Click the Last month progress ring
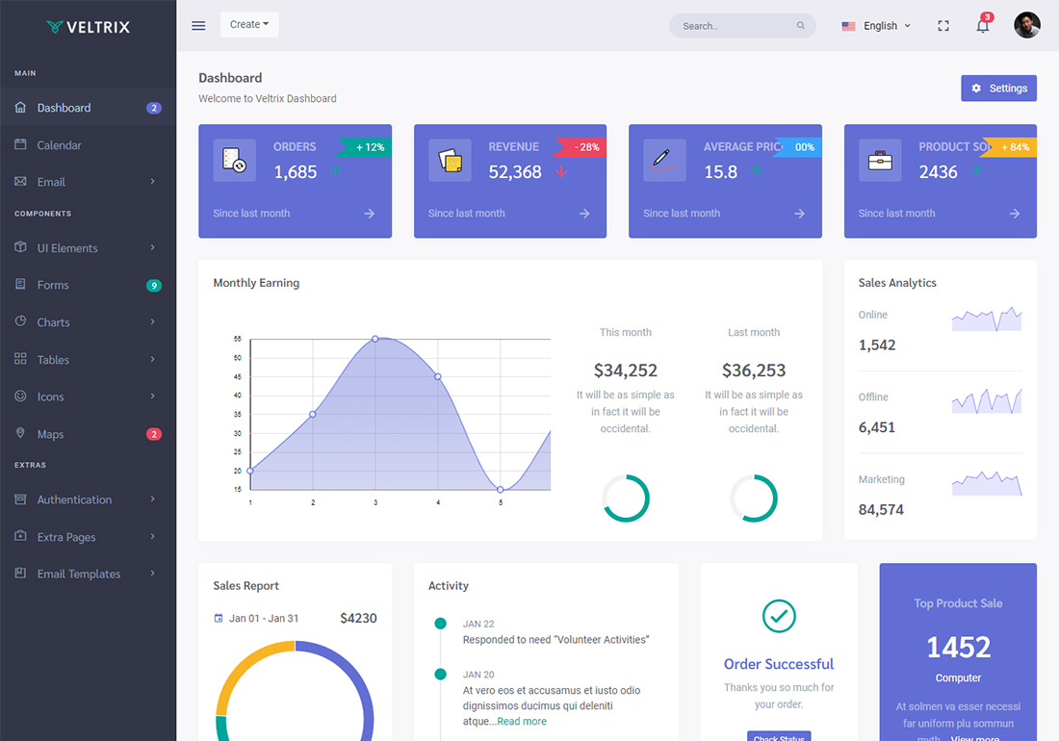The image size is (1059, 741). [754, 498]
